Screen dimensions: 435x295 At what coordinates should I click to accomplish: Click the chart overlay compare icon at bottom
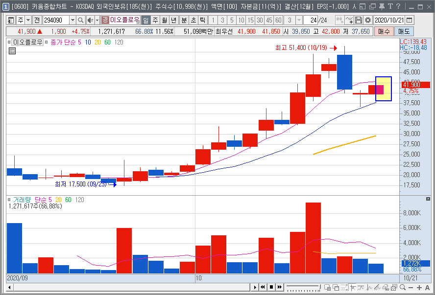pos(394,288)
